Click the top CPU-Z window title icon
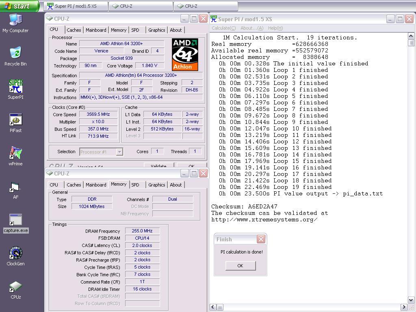Viewport: 416px width, 312px height. tap(50, 19)
